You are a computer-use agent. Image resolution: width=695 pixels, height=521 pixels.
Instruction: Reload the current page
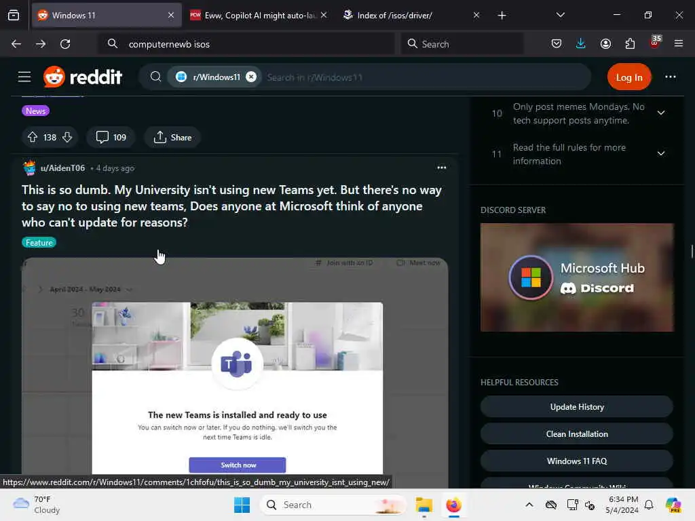pos(65,44)
